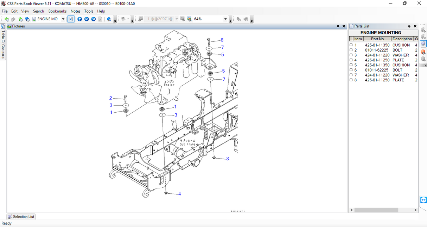Check the box for item 4 PLATE

[351, 60]
